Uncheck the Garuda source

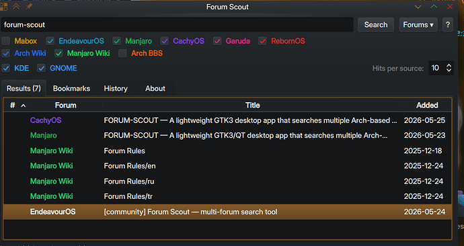217,41
